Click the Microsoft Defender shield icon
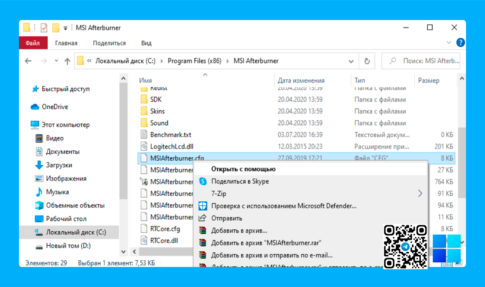This screenshot has height=287, width=485. click(203, 206)
